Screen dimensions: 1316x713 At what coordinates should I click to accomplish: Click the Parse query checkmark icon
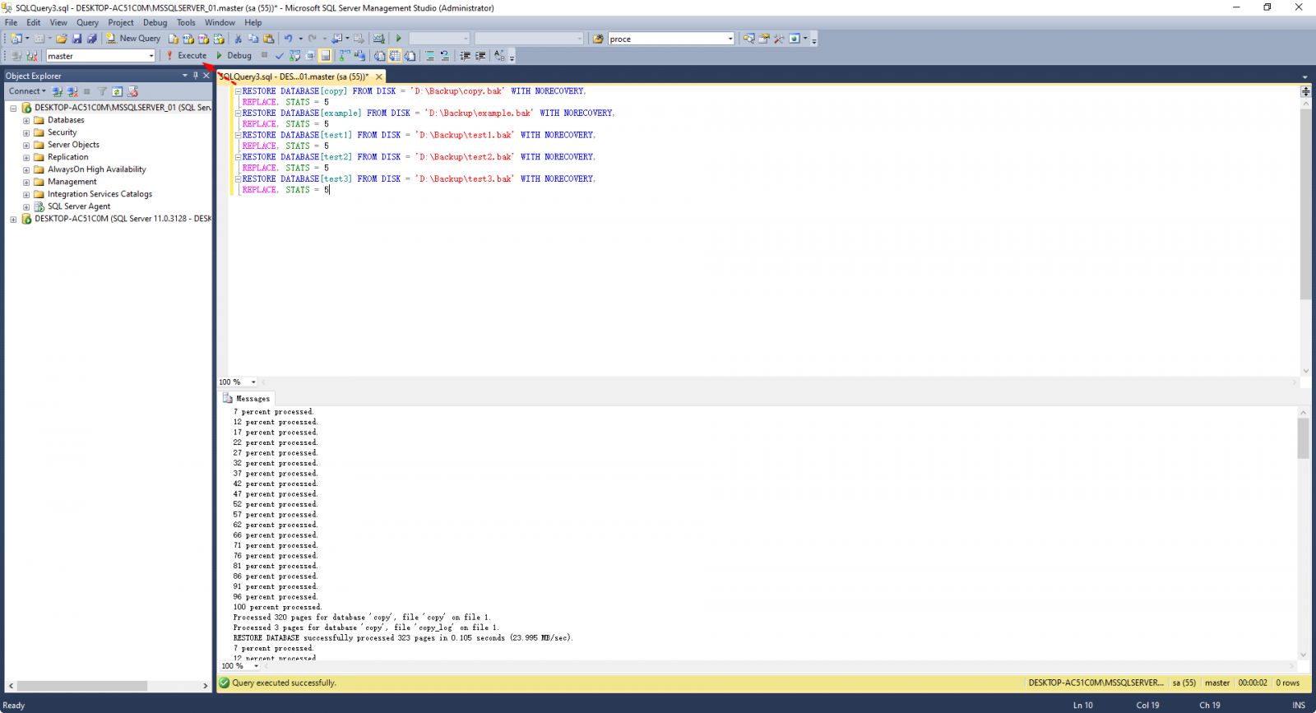(280, 56)
